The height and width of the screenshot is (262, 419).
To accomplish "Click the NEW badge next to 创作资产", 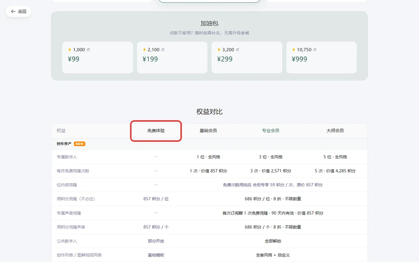I will [x=79, y=144].
